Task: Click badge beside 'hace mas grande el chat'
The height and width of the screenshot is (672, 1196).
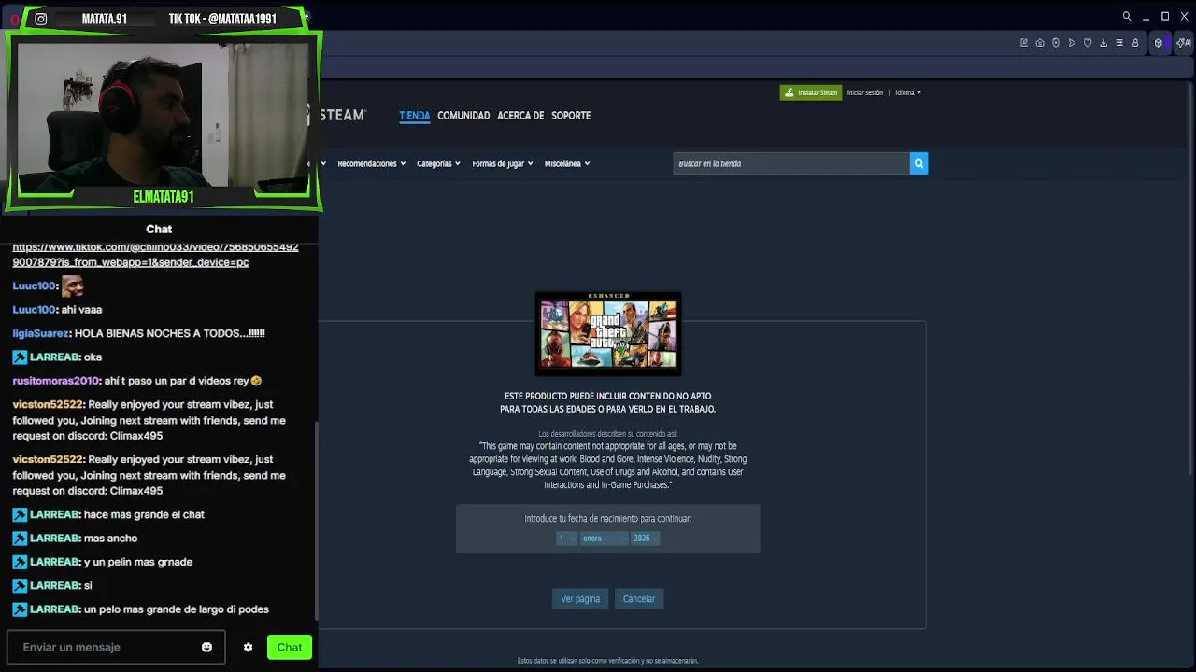Action: 20,514
